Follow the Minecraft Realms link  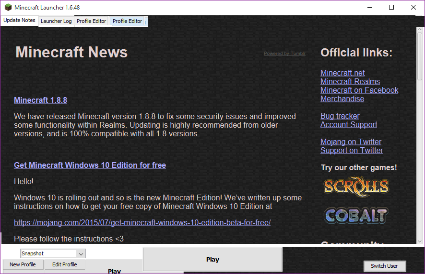350,81
